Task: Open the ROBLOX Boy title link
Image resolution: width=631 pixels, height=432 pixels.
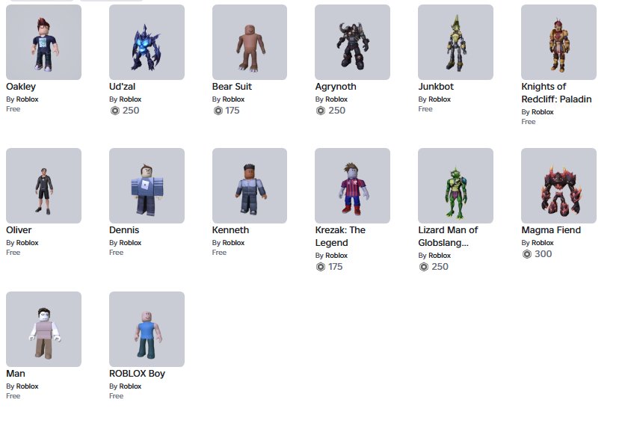Action: [x=138, y=374]
